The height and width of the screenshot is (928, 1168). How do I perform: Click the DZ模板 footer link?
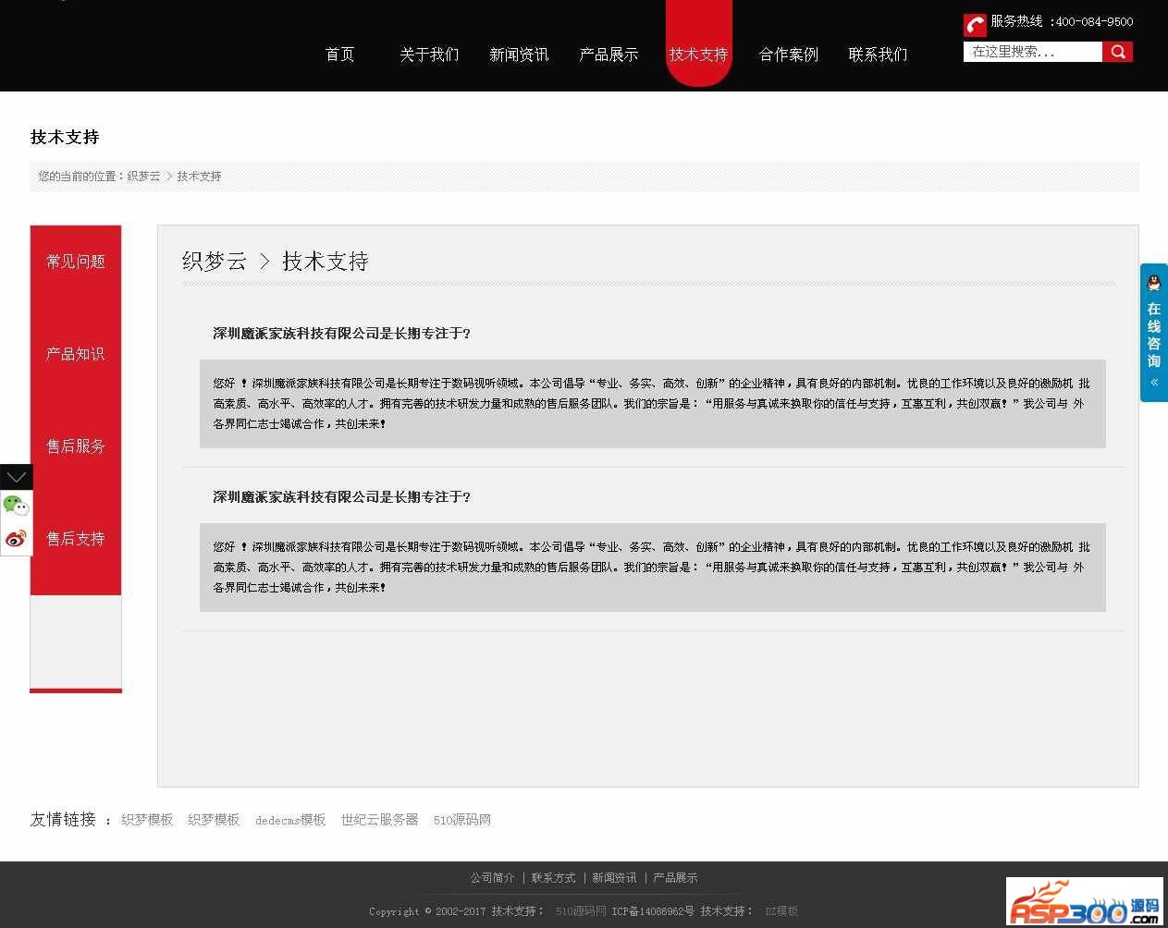click(x=781, y=911)
